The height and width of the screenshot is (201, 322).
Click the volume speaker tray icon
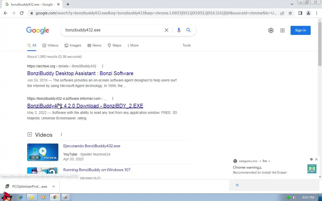click(295, 197)
